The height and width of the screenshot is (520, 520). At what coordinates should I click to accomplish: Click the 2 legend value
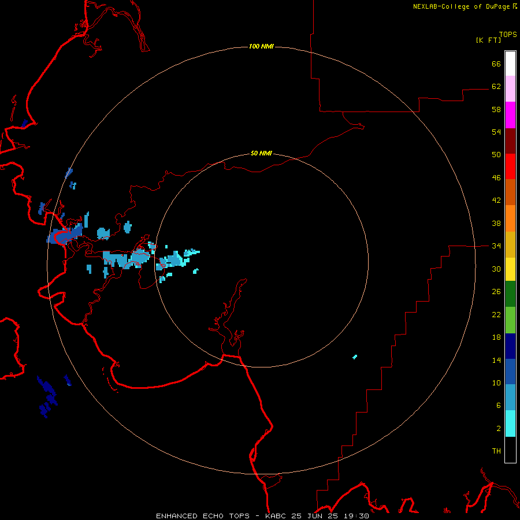coord(499,429)
